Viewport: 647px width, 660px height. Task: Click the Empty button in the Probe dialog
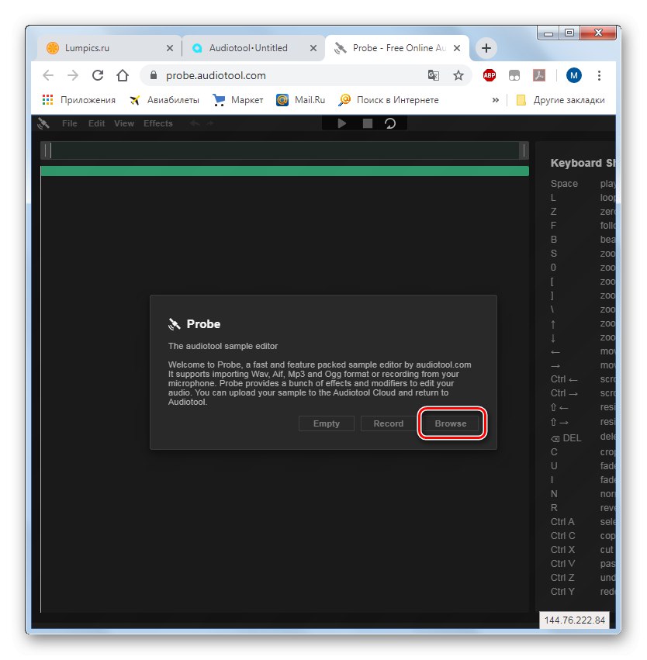pos(327,423)
